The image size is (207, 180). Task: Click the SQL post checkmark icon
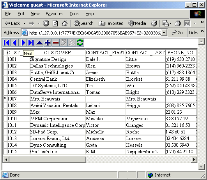click(64, 43)
